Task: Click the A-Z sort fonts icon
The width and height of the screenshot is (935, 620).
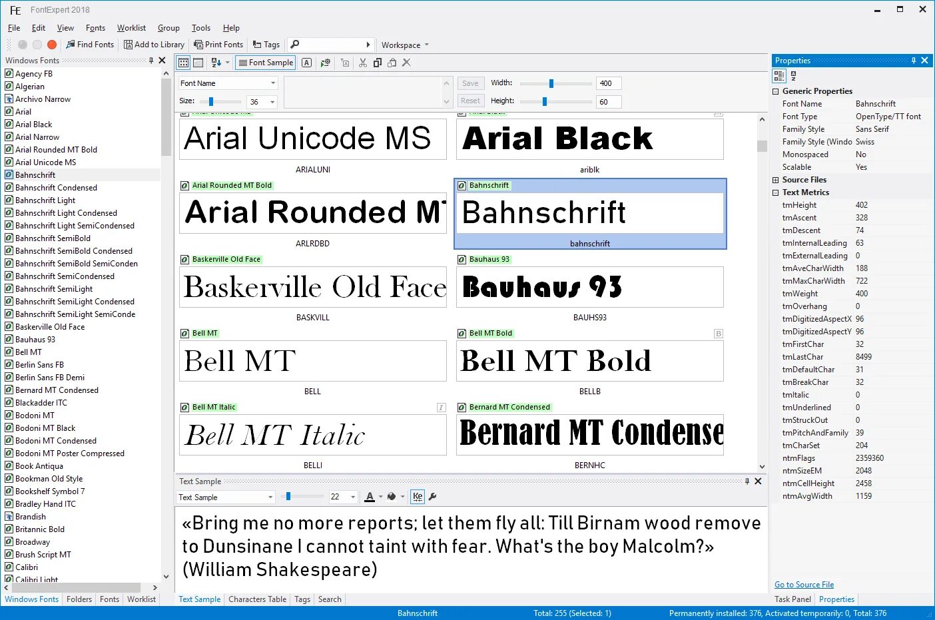Action: pyautogui.click(x=216, y=63)
